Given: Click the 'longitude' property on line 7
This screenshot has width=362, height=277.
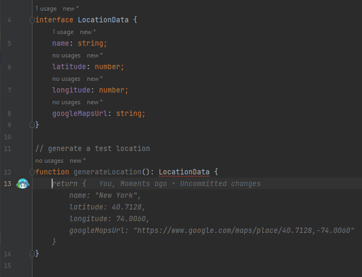Looking at the screenshot, I should [x=71, y=90].
